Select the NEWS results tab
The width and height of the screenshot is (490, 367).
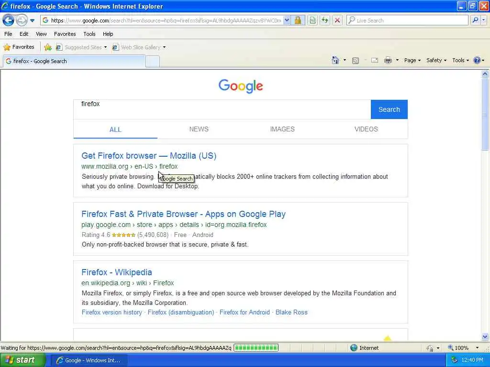(x=199, y=129)
